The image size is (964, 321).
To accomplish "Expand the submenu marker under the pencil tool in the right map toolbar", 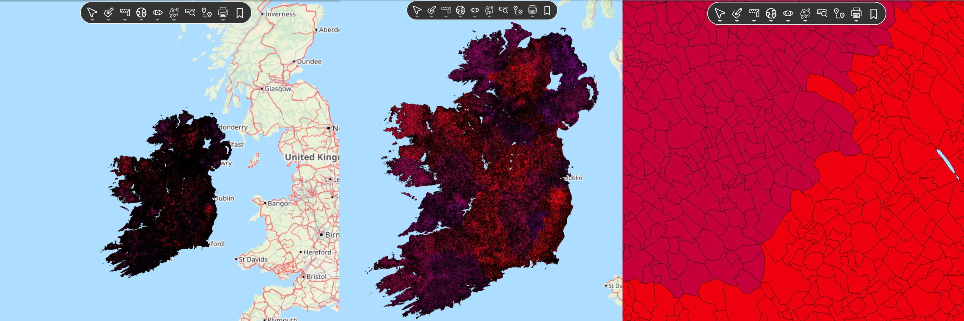I will [x=737, y=21].
